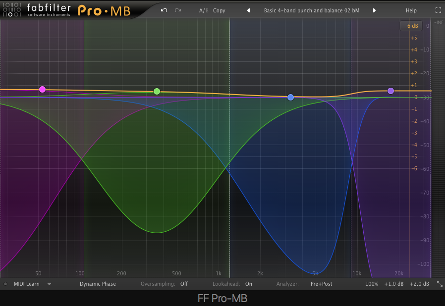Click the +5 gain scale label
The width and height of the screenshot is (445, 306).
pos(414,38)
